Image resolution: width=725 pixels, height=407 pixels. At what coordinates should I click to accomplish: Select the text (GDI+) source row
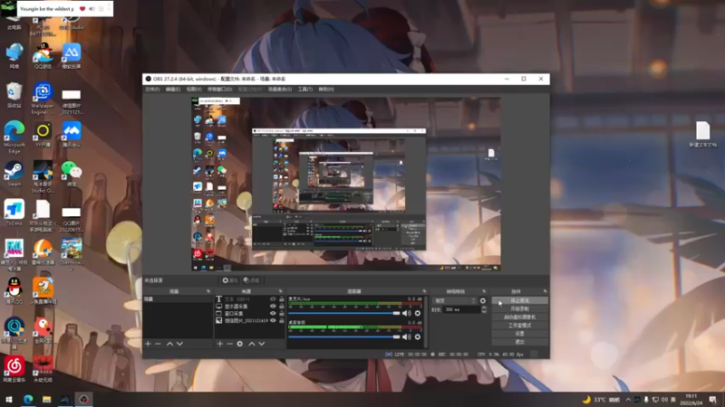tap(250, 299)
